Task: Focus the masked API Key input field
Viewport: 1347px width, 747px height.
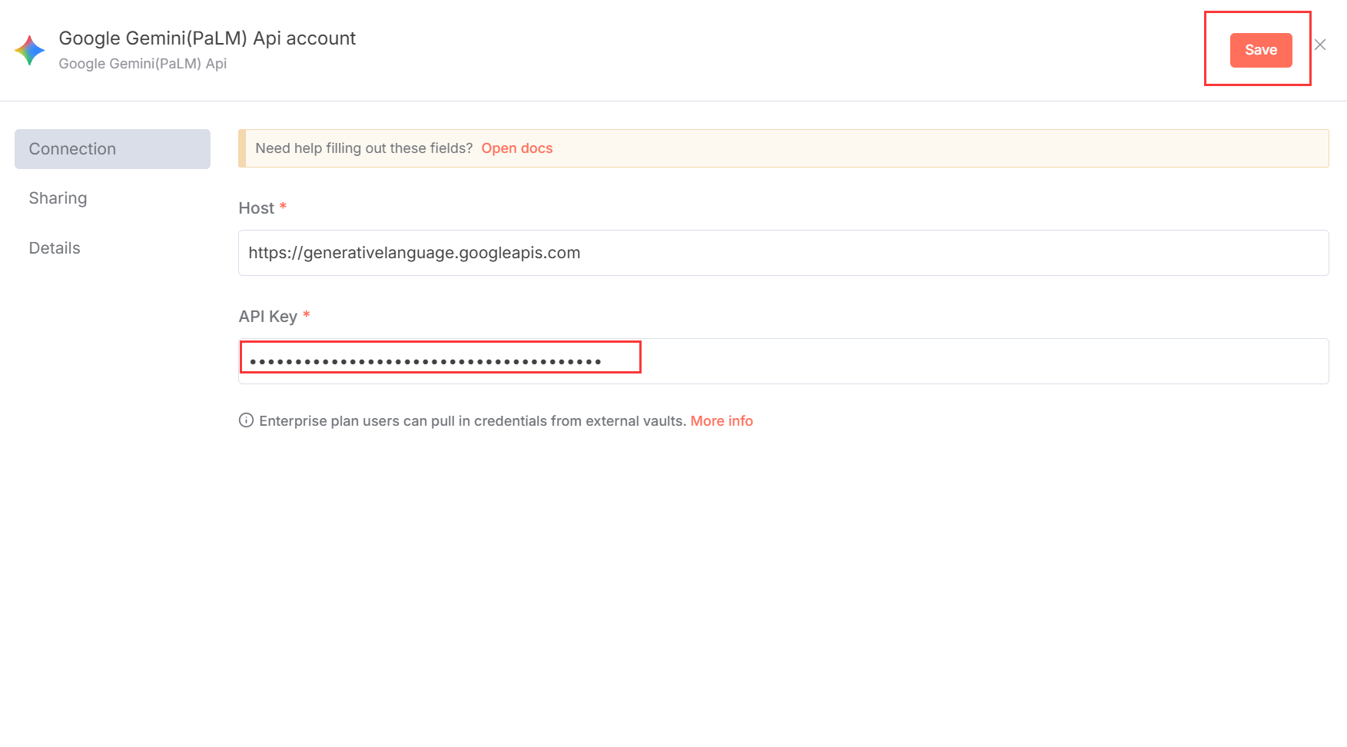Action: [x=783, y=361]
